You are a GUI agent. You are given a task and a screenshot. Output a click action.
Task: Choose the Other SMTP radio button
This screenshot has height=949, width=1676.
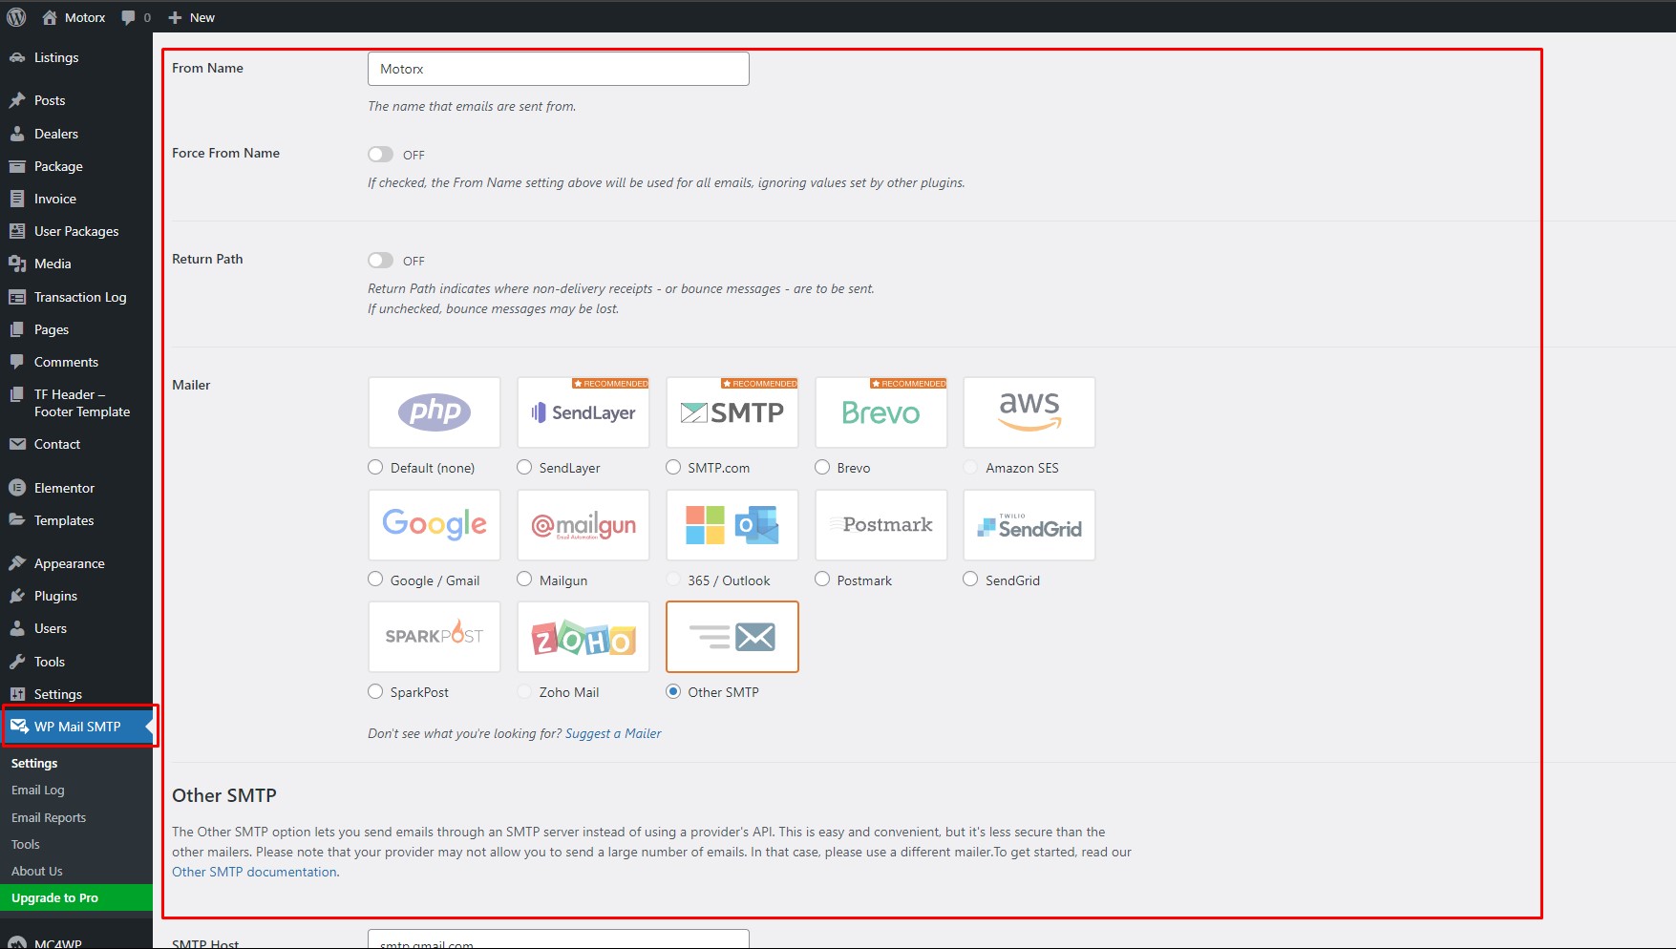673,691
